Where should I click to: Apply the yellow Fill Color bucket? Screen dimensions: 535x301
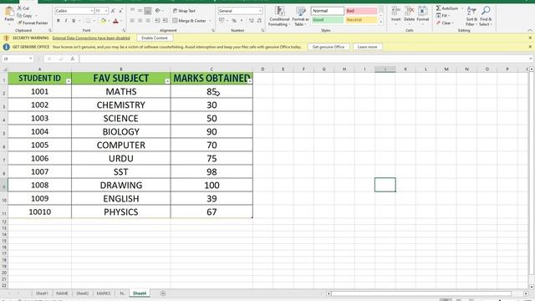(x=104, y=21)
